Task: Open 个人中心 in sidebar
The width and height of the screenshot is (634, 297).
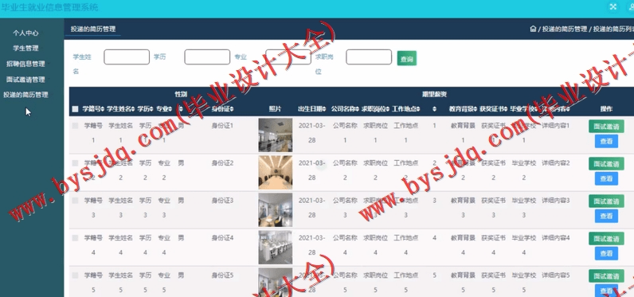Action: [x=25, y=33]
